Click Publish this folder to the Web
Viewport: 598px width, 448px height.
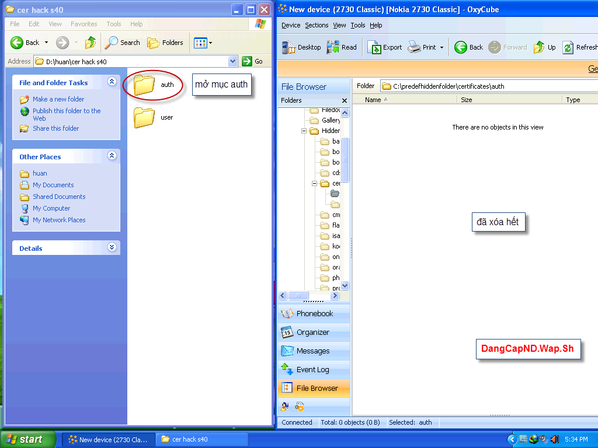coord(67,114)
